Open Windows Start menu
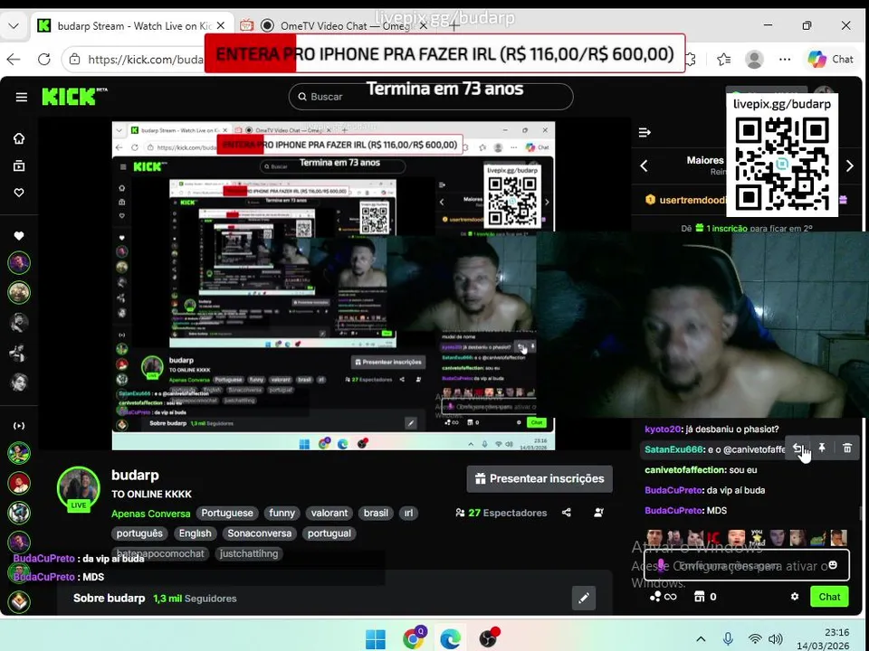 [376, 639]
